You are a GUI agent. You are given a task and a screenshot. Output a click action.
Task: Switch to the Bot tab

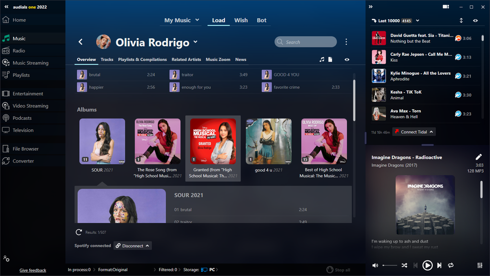click(x=261, y=20)
